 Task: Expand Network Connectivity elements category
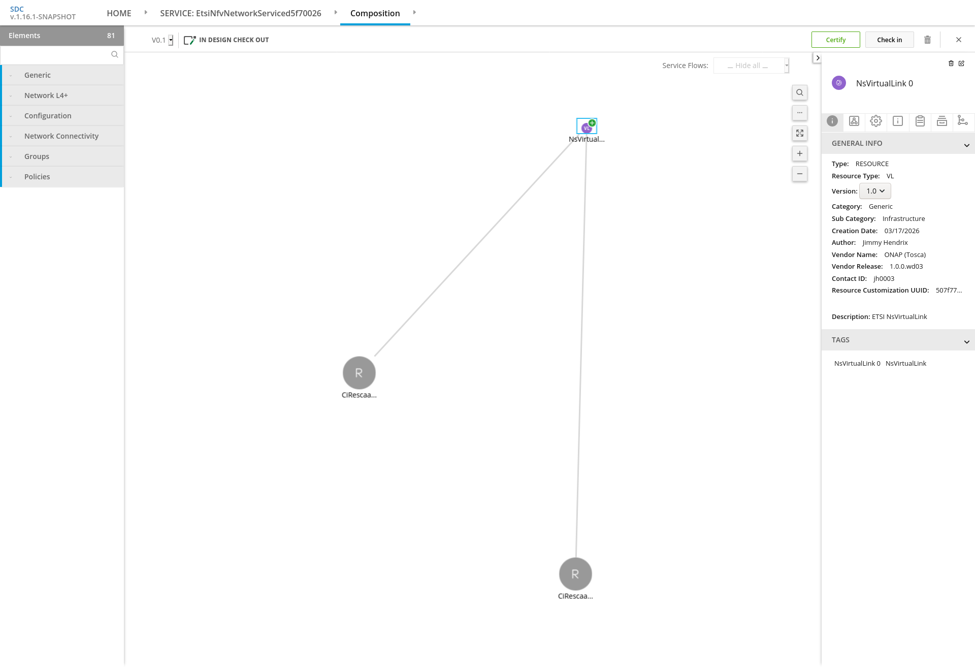[x=61, y=136]
